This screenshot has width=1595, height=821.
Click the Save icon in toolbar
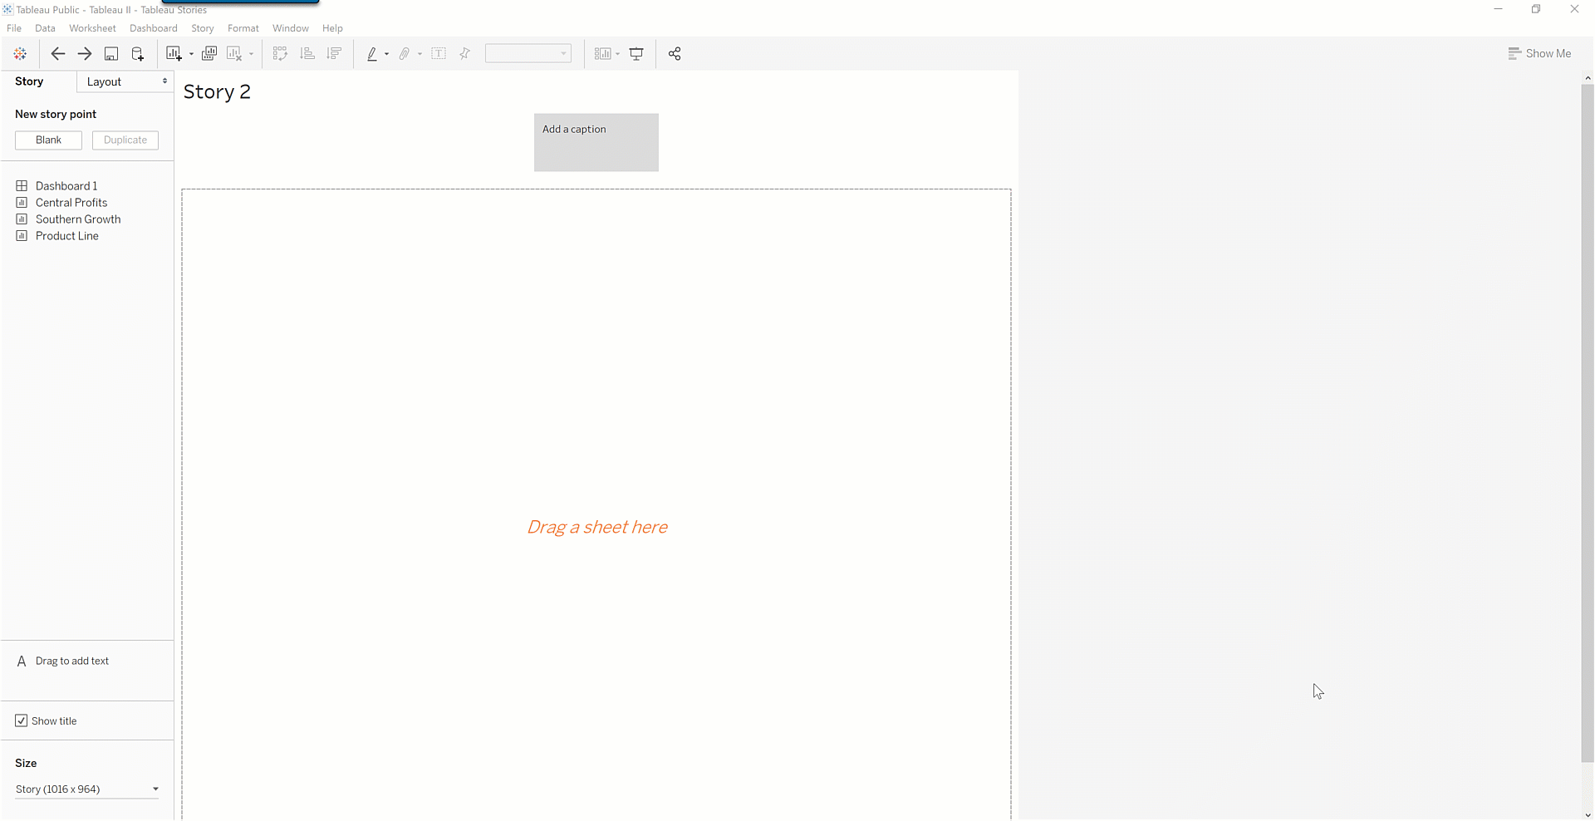click(x=111, y=54)
